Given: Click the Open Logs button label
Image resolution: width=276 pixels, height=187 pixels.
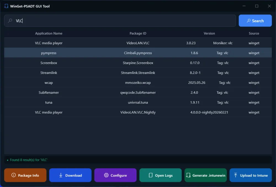Looking at the screenshot, I should (x=164, y=175).
